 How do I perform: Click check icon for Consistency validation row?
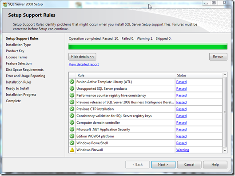click(72, 116)
